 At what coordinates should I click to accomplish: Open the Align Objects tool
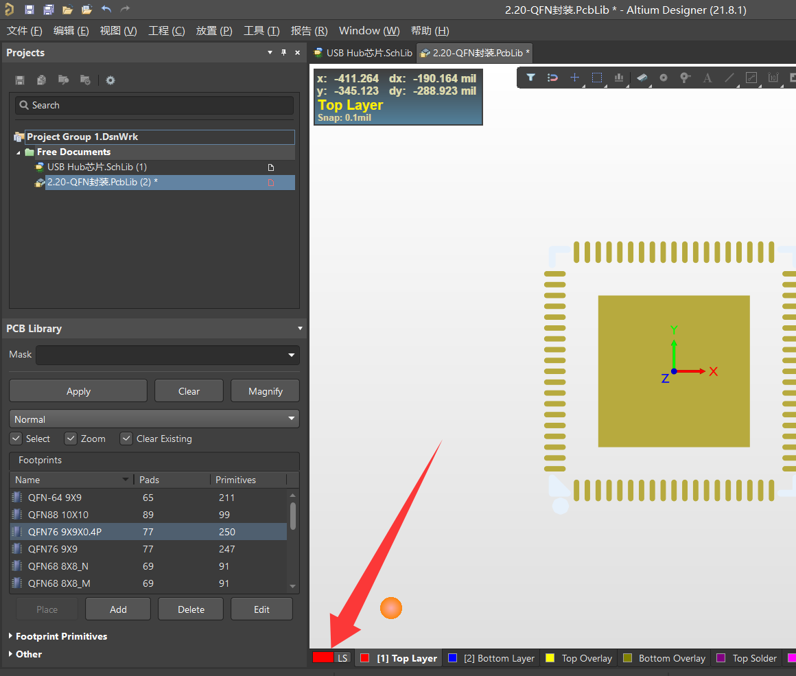click(x=619, y=78)
